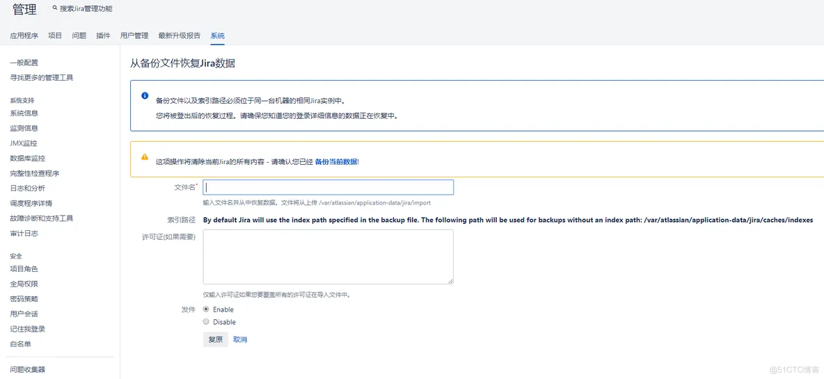Viewport: 824px width, 379px height.
Task: Click the 管理 page title
Action: point(24,10)
